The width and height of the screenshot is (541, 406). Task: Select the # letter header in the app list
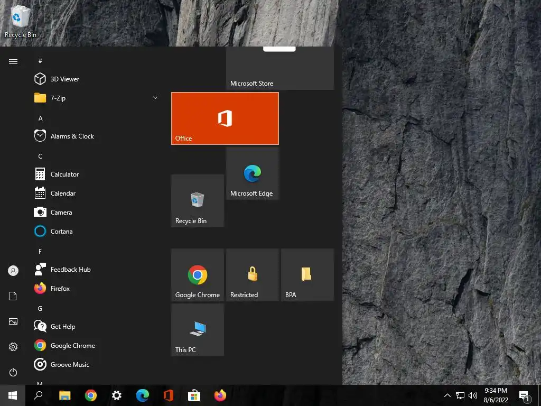coord(40,61)
